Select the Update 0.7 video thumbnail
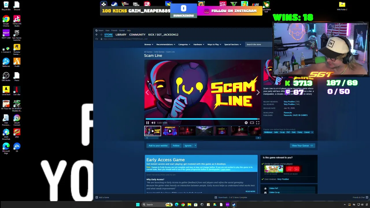Screen dimensions: 370x208 coord(170,131)
